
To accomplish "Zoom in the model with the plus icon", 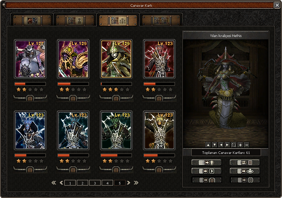I will pos(240,145).
